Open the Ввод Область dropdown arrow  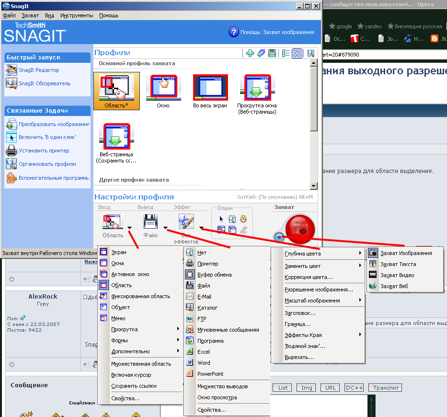[130, 228]
